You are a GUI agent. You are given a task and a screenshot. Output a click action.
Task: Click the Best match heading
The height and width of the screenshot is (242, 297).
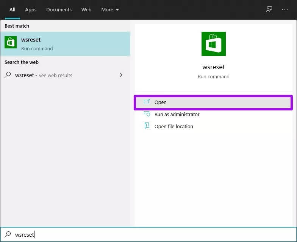coord(17,26)
